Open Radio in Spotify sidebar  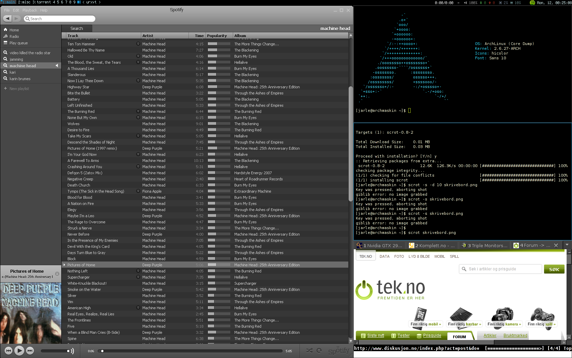coord(14,36)
